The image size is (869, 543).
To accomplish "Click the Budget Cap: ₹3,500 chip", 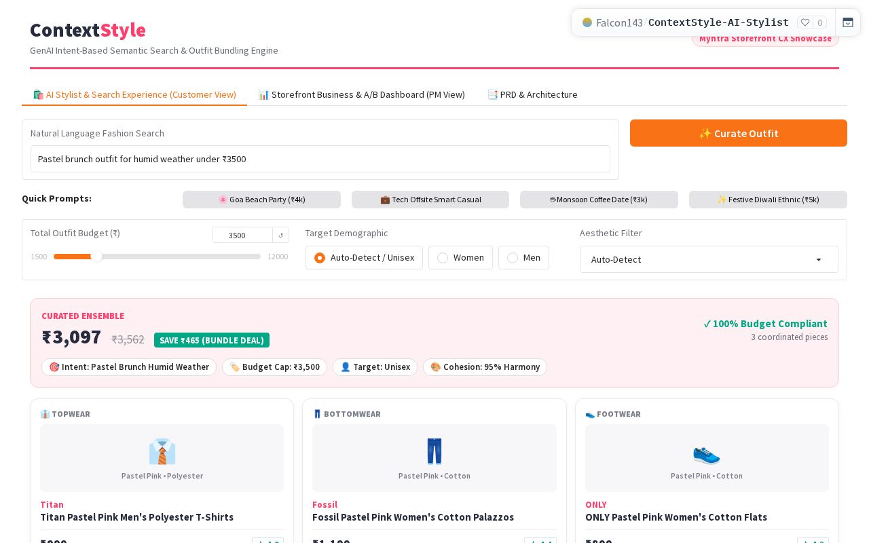I will pyautogui.click(x=274, y=367).
